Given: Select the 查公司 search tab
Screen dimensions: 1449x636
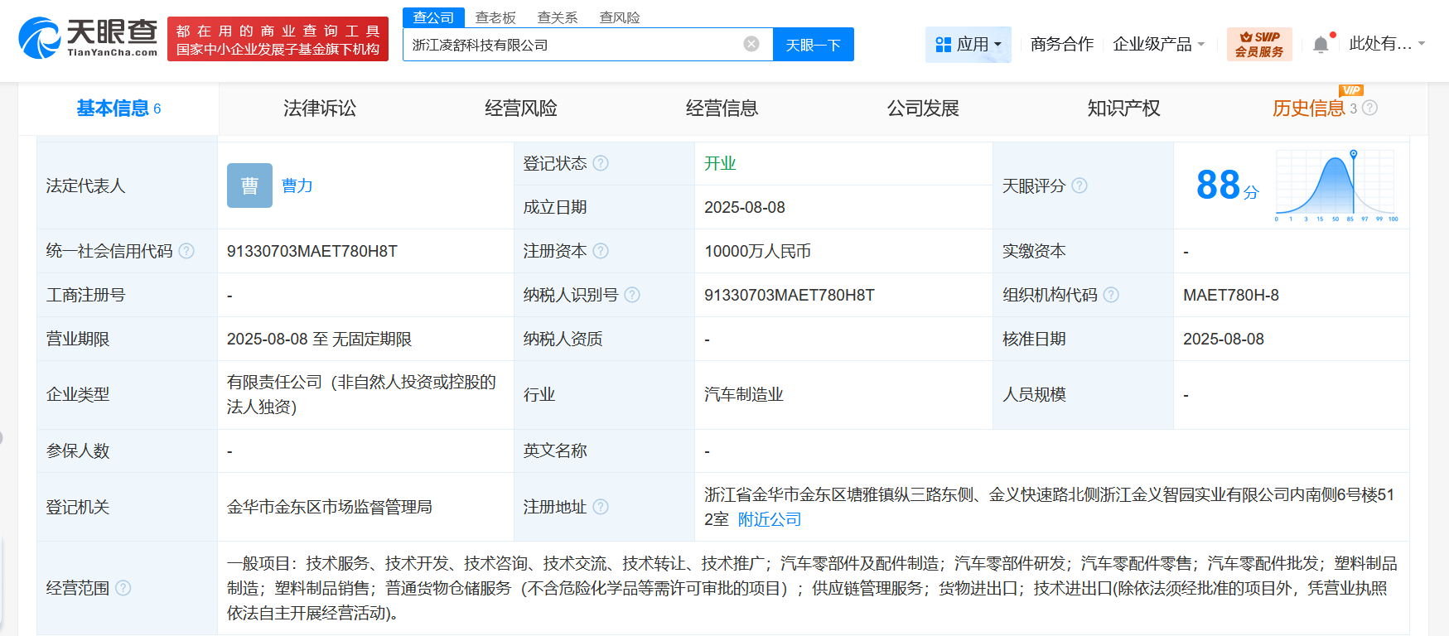Looking at the screenshot, I should pos(433,17).
